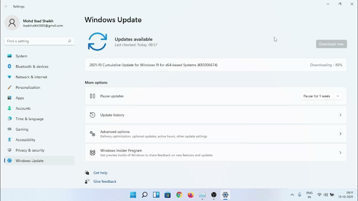Viewport: 358px width, 201px height.
Task: Open the Wi-Fi network tray icon
Action: tap(319, 195)
